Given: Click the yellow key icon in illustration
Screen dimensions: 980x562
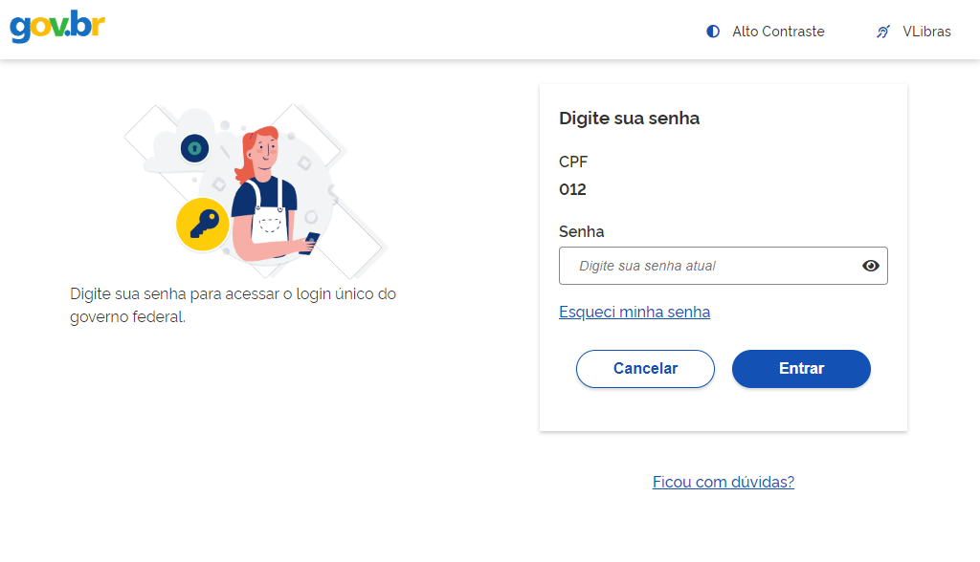Looking at the screenshot, I should pos(203,225).
